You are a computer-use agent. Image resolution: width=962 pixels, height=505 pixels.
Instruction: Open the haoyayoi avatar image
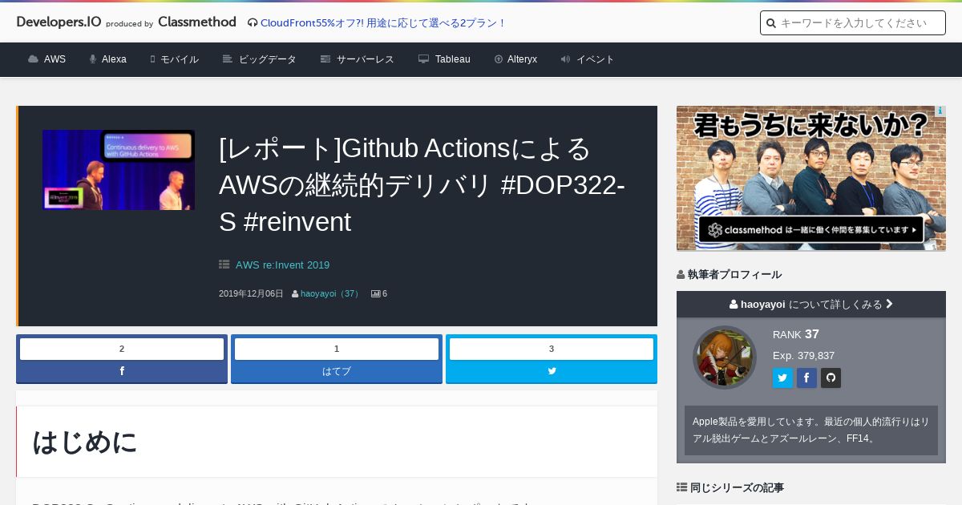tap(725, 358)
